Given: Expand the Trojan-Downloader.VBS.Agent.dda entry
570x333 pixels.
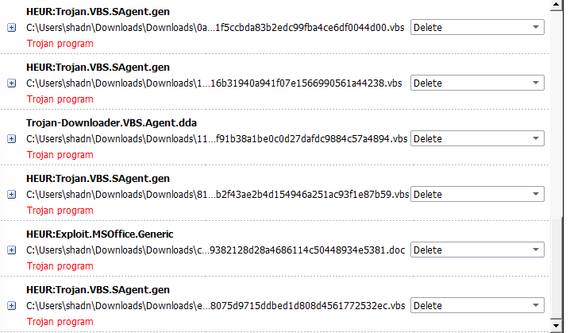Looking at the screenshot, I should pyautogui.click(x=11, y=139).
